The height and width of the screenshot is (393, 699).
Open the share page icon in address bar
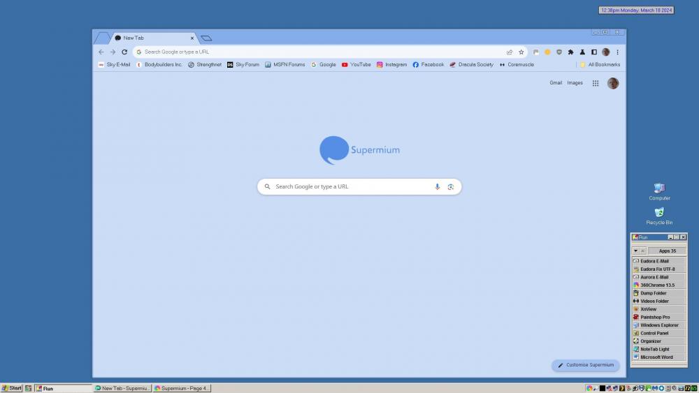[x=510, y=52]
